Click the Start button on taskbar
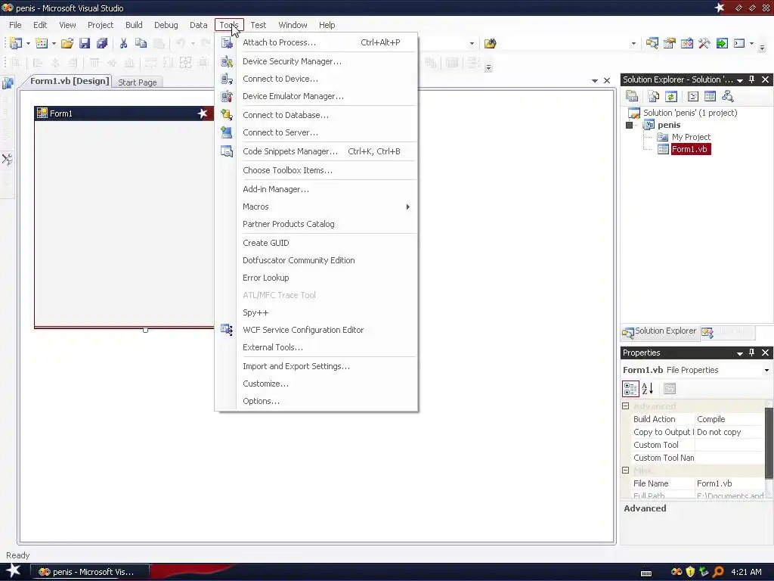 pyautogui.click(x=13, y=572)
